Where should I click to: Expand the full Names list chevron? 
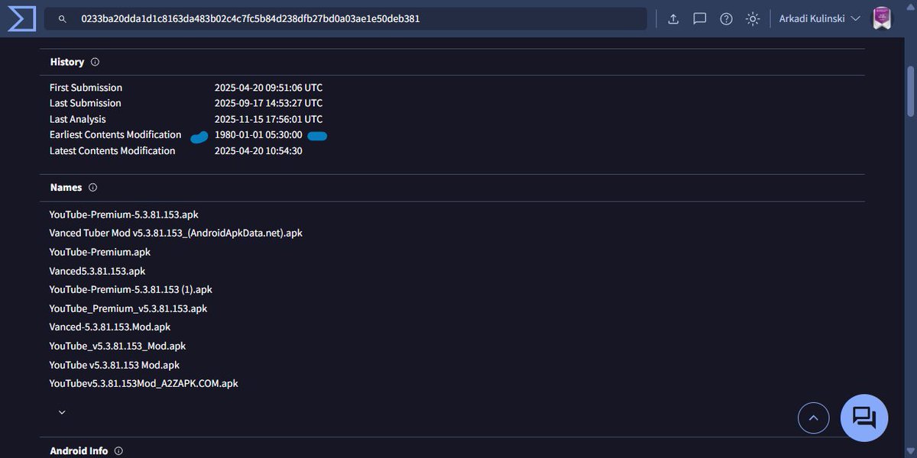(x=62, y=412)
